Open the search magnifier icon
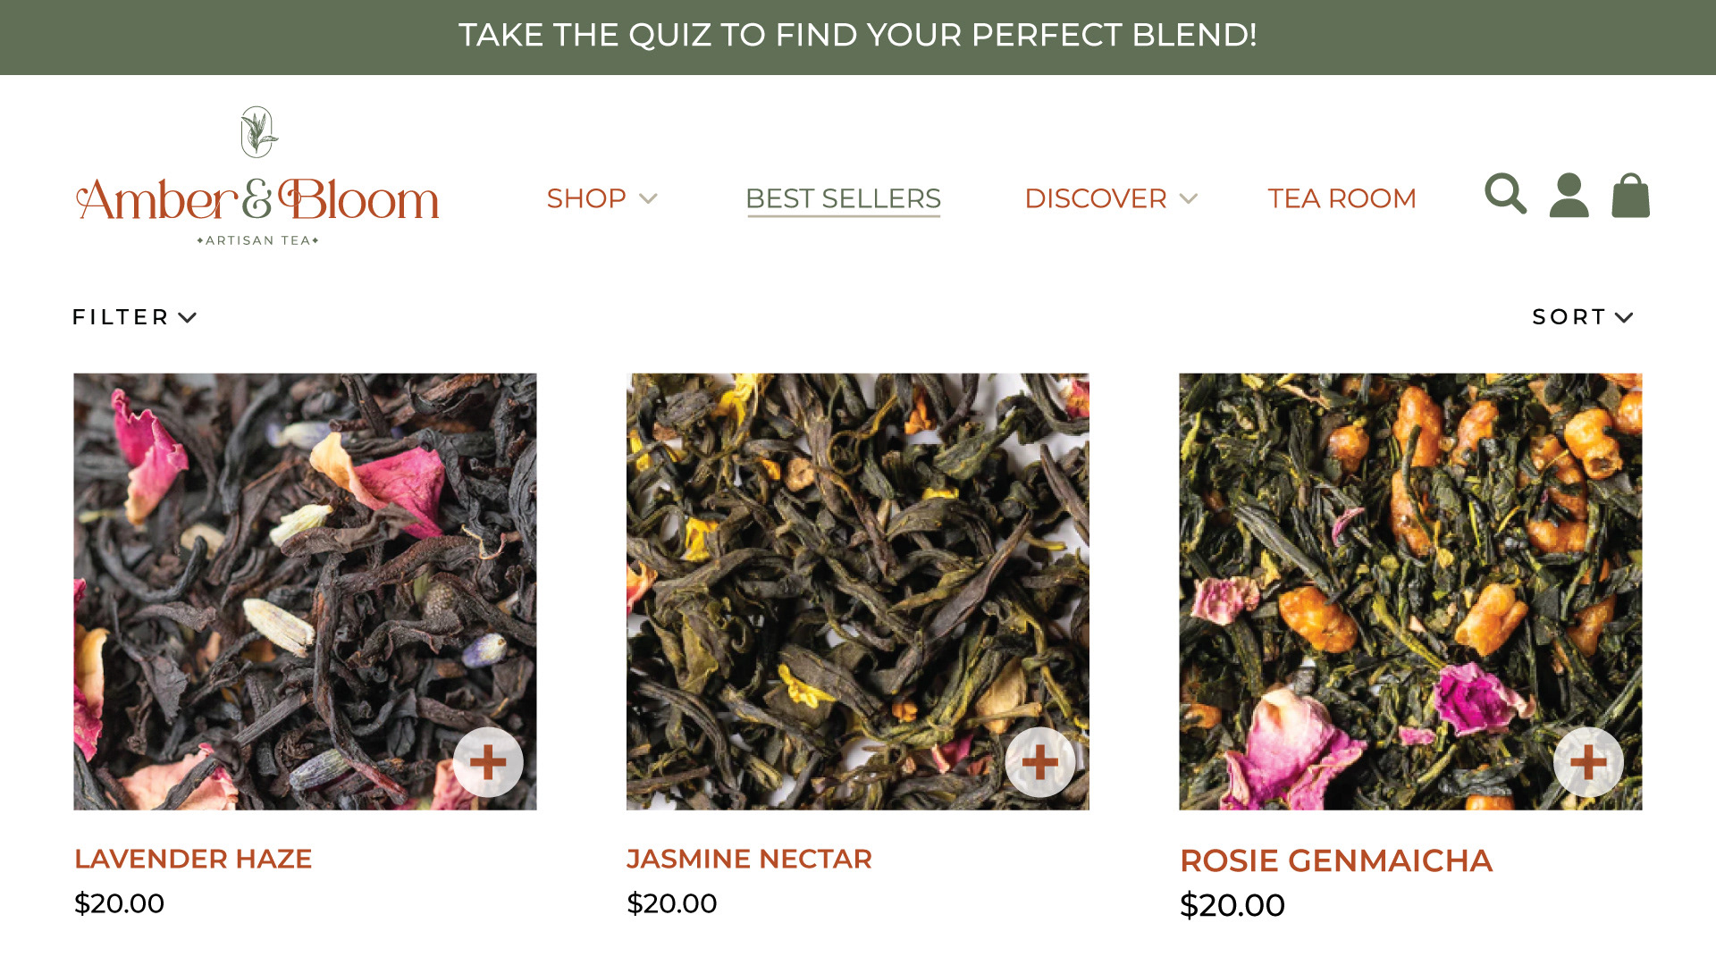The image size is (1716, 965). coord(1505,194)
